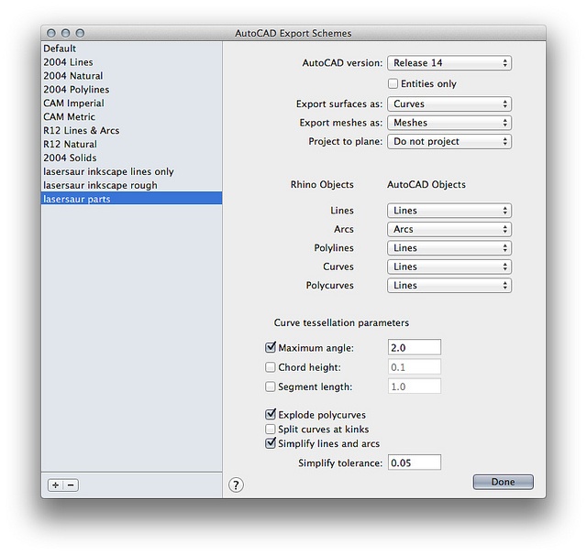Open the Lines object mapping dropdown
Viewport: 587px width, 555px height.
[449, 211]
